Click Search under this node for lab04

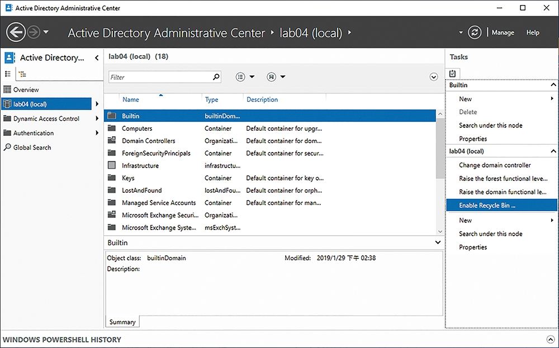[x=491, y=233]
